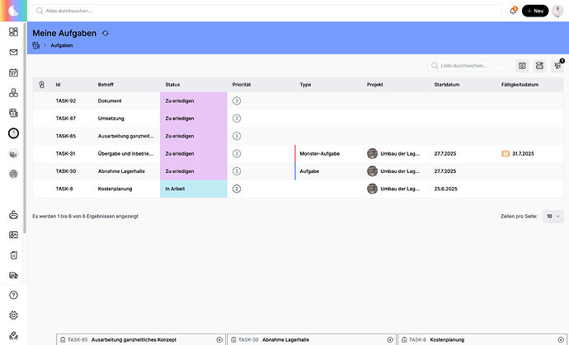Open the dashboard grid icon in sidebar

(x=13, y=32)
